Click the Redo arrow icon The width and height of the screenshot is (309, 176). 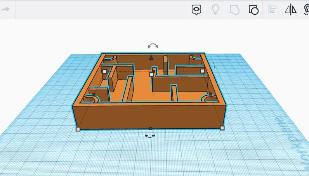tap(5, 9)
